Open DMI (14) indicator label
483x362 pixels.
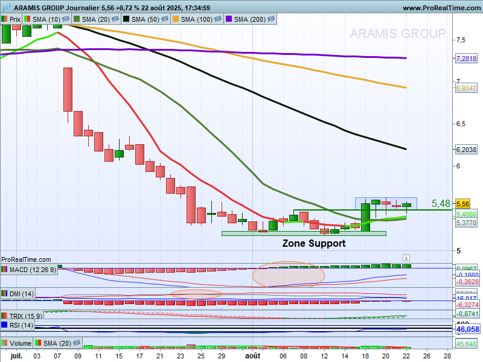22,294
